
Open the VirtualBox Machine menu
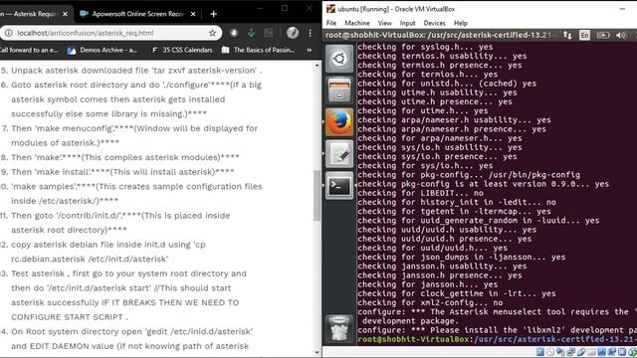(x=357, y=23)
